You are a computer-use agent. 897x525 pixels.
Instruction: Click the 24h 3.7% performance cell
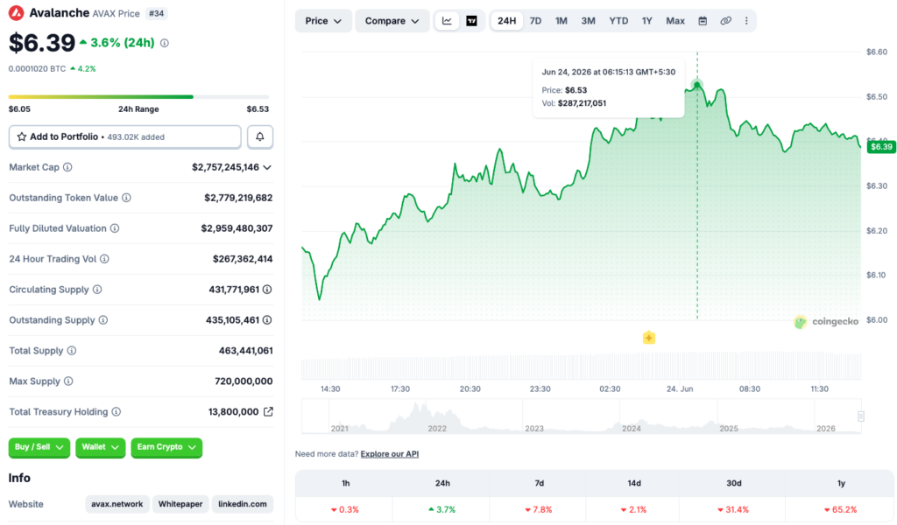tap(441, 509)
